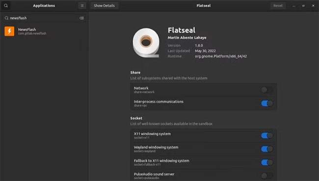This screenshot has height=181, width=319.
Task: Click the Reset button
Action: 278,6
